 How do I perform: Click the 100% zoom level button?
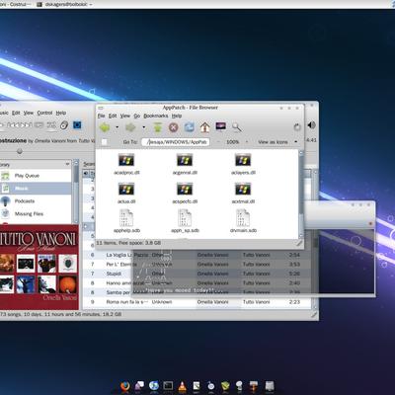pos(233,142)
